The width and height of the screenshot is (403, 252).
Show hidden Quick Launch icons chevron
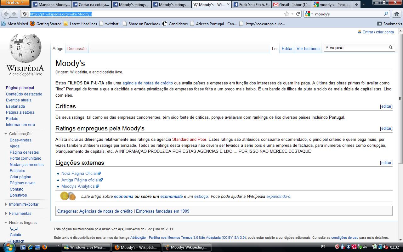[x=57, y=246]
